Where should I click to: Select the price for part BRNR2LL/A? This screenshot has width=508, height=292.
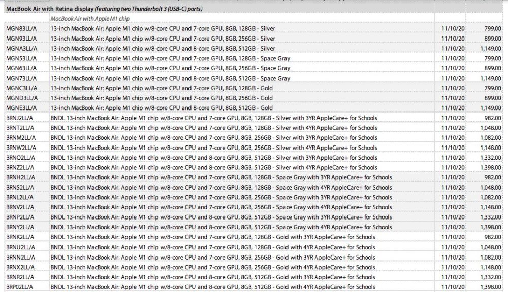coord(489,277)
